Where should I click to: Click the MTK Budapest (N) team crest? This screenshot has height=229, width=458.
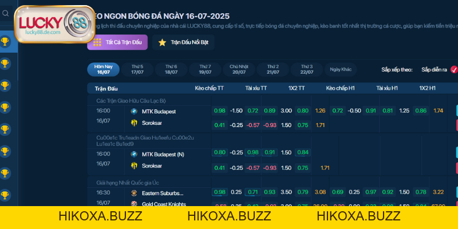pyautogui.click(x=134, y=154)
